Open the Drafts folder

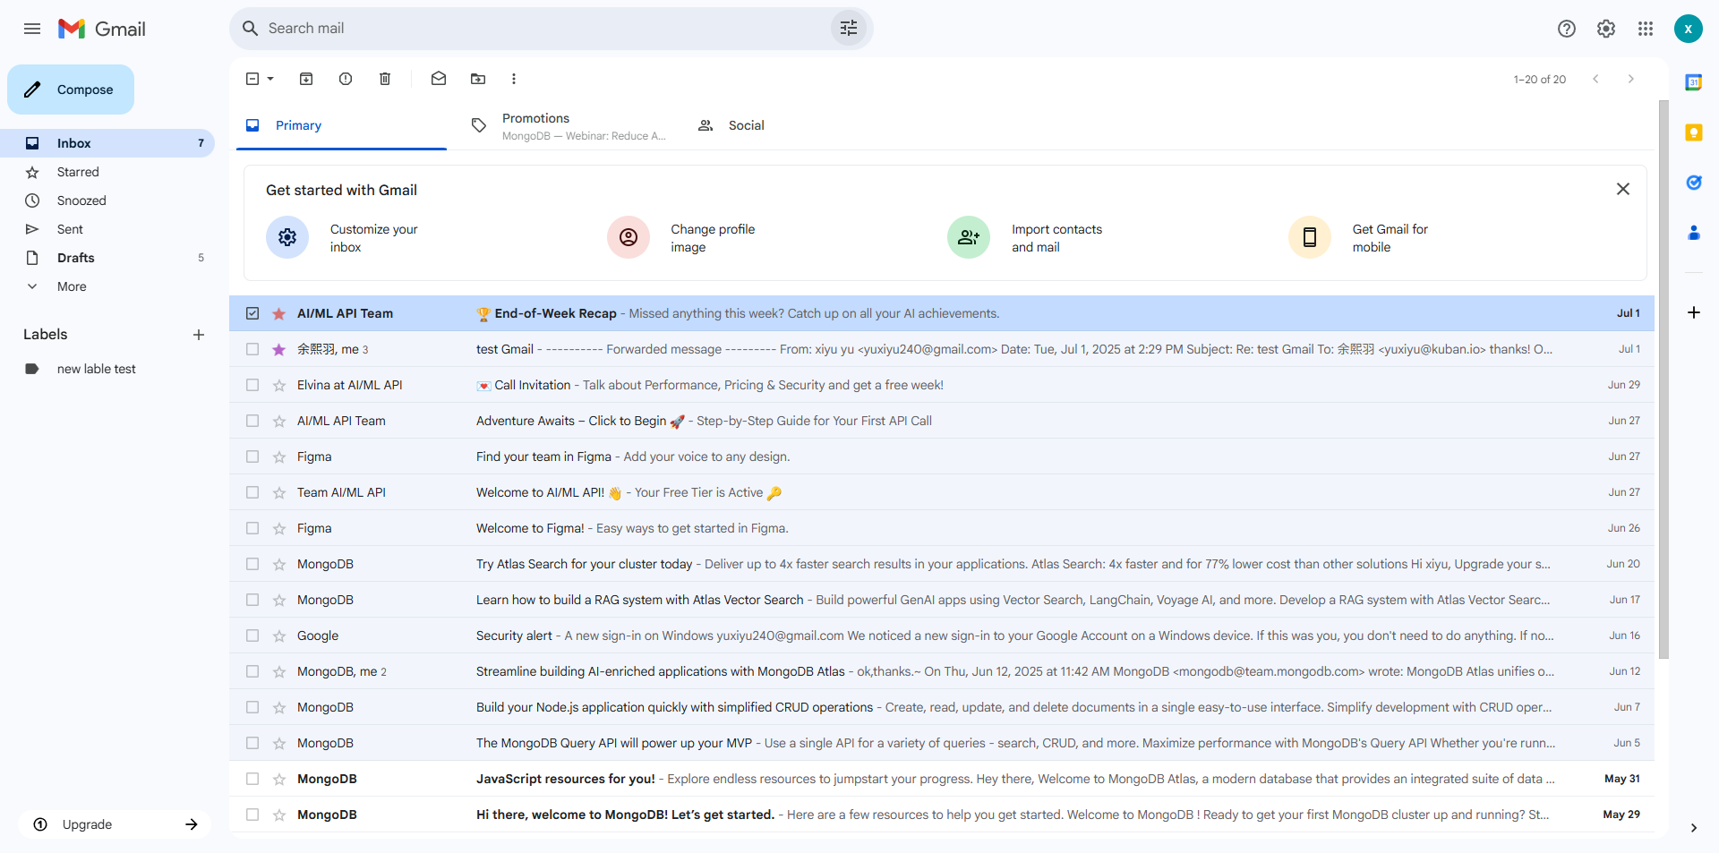point(107,258)
